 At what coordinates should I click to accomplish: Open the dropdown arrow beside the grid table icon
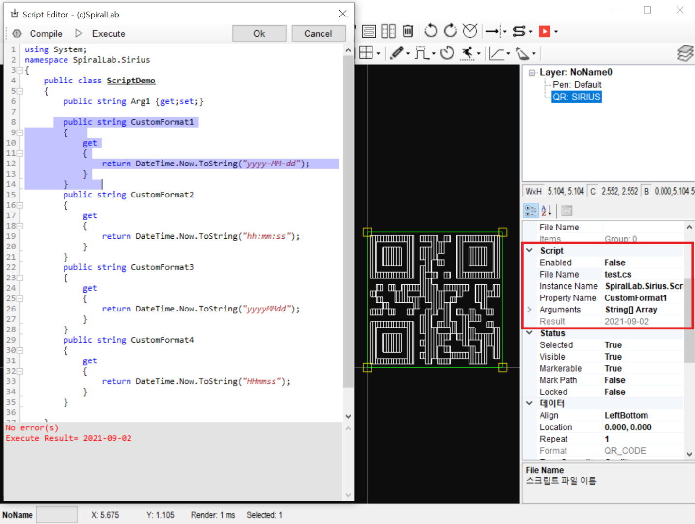[378, 53]
